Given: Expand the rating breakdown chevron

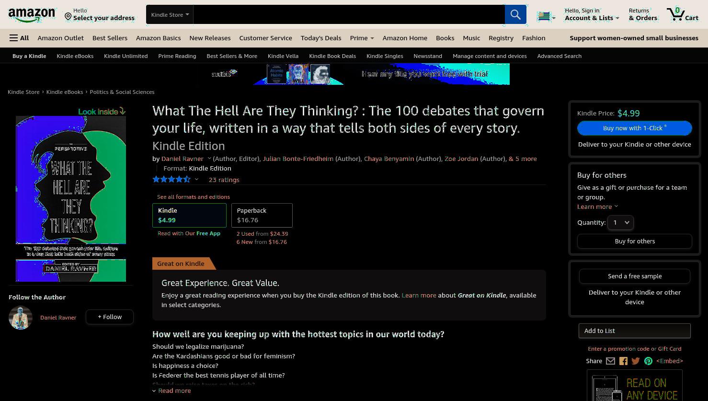Looking at the screenshot, I should pos(196,180).
